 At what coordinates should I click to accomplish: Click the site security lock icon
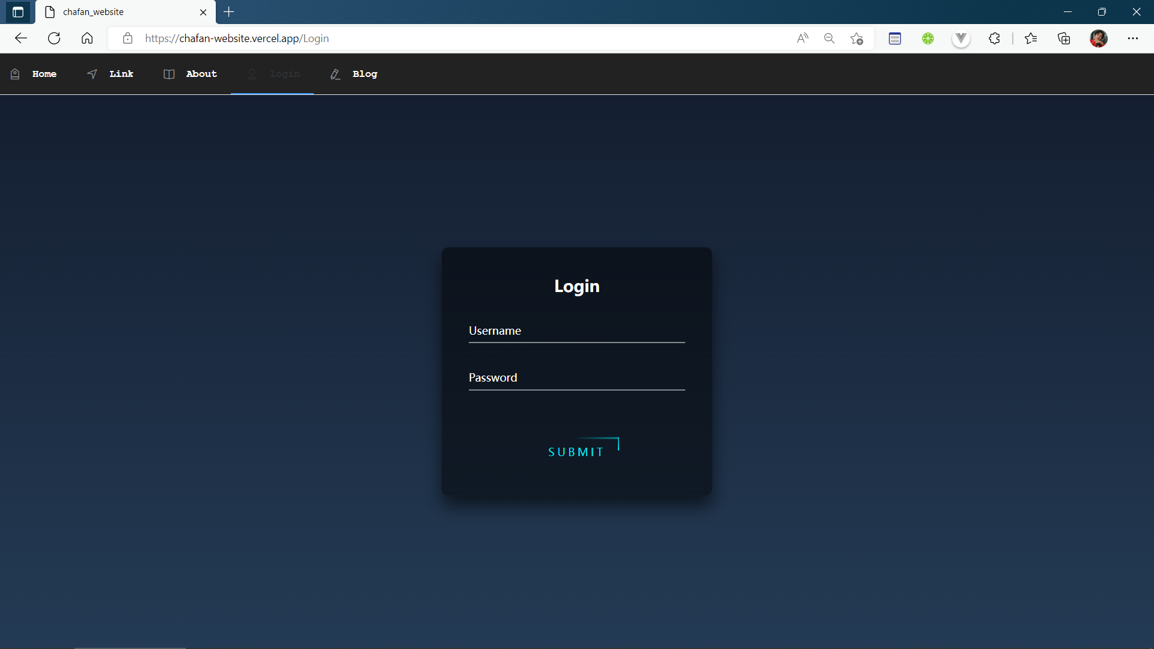pyautogui.click(x=127, y=38)
